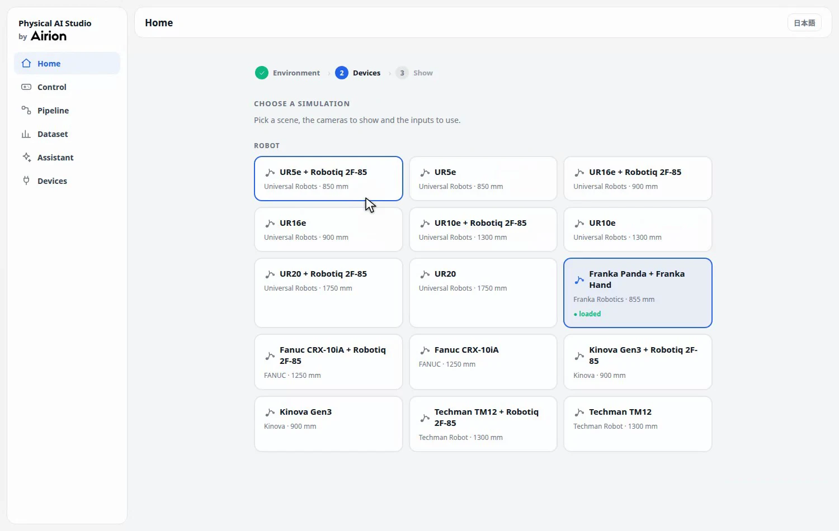This screenshot has height=531, width=839.
Task: Click the green Environment checkmark icon
Action: [262, 73]
